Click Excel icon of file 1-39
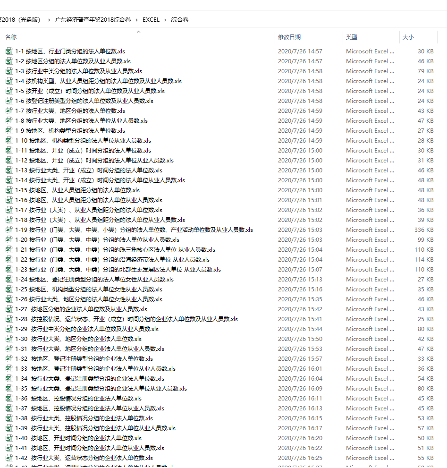The width and height of the screenshot is (447, 468). click(x=9, y=428)
